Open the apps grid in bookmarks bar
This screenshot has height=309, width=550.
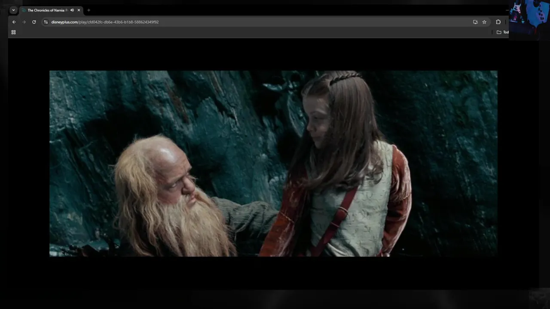pyautogui.click(x=13, y=32)
